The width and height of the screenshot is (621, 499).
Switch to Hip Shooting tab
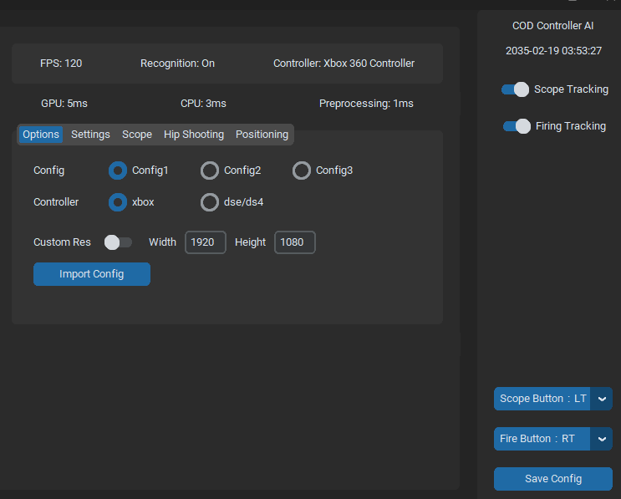tap(194, 135)
